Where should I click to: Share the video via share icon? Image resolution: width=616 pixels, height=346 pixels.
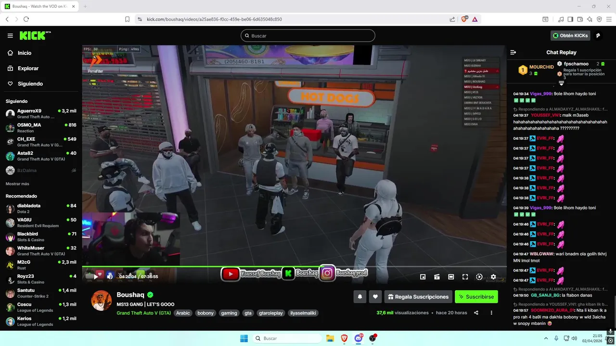476,313
